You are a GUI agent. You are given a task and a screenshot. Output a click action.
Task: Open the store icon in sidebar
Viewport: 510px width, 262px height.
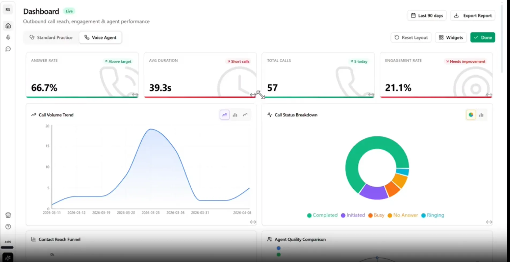tap(8, 215)
